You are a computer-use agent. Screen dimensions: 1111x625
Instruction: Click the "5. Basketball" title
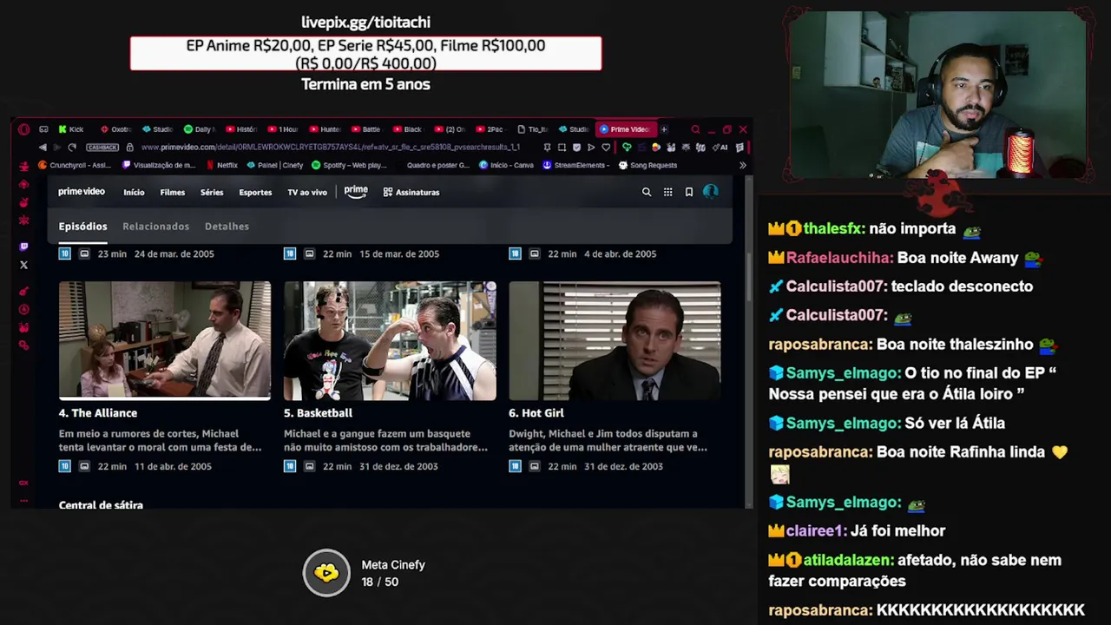(x=318, y=413)
